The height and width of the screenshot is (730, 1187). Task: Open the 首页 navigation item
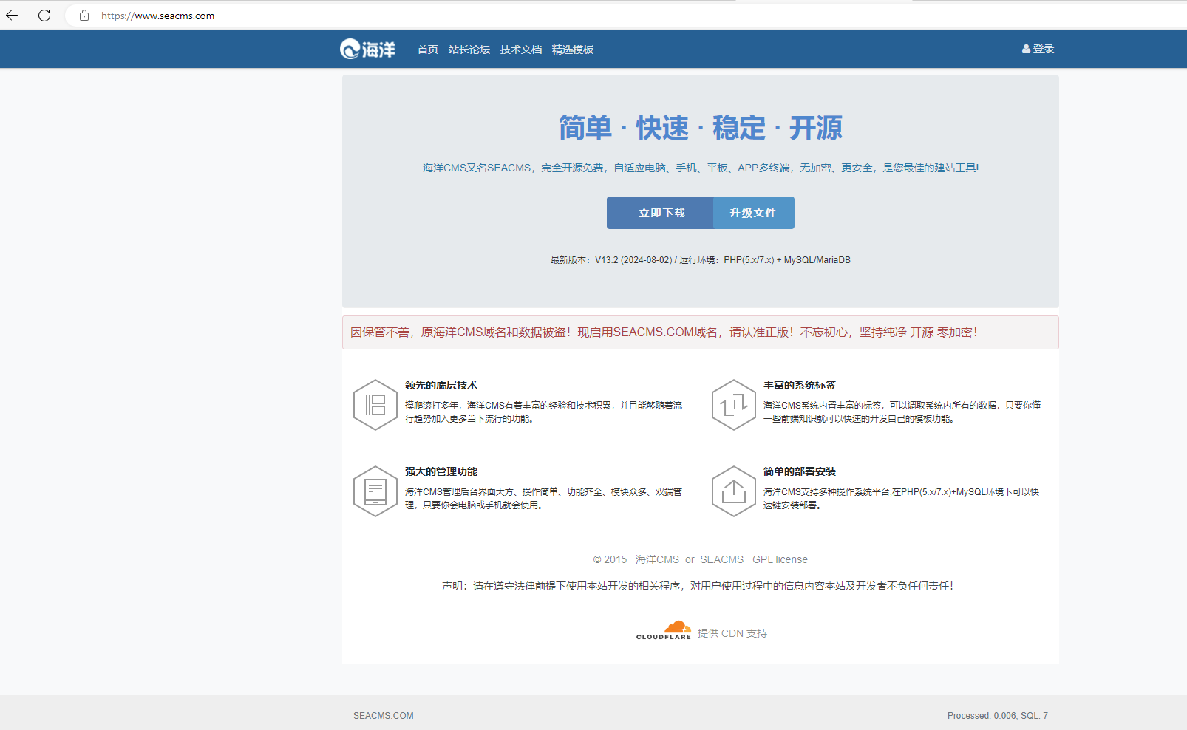click(427, 50)
